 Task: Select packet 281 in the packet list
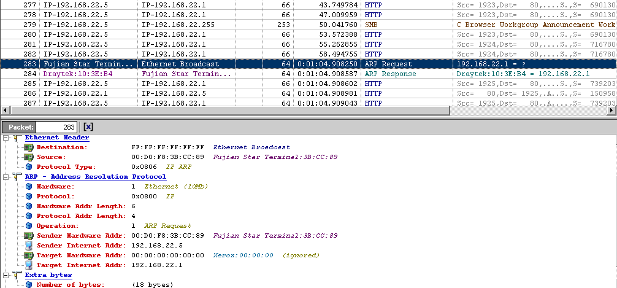[308, 44]
